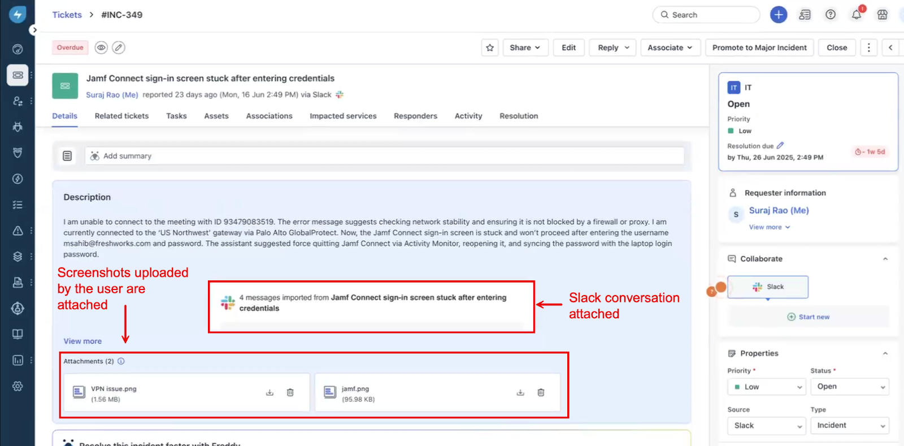Open the imported Slack messages card
This screenshot has height=446, width=904.
pos(371,307)
